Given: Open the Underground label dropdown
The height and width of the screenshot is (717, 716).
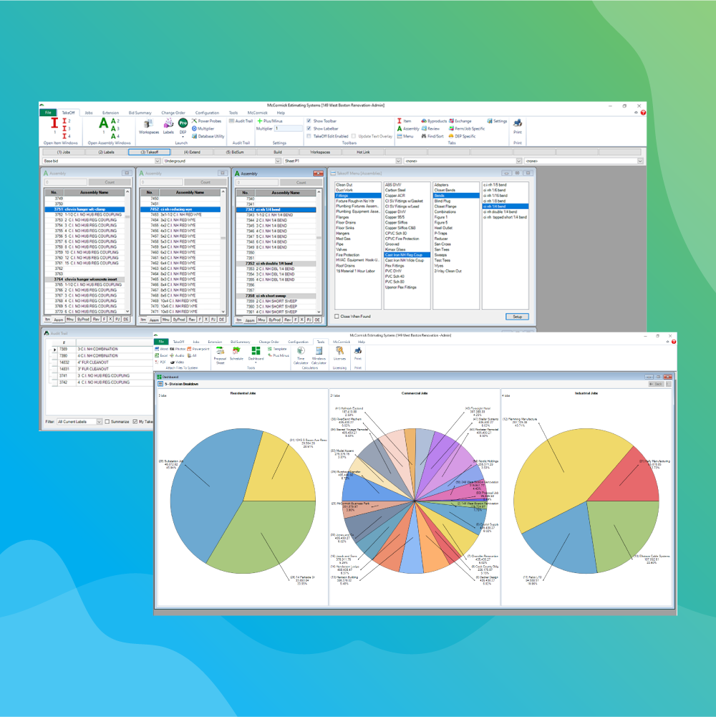Looking at the screenshot, I should tap(279, 161).
